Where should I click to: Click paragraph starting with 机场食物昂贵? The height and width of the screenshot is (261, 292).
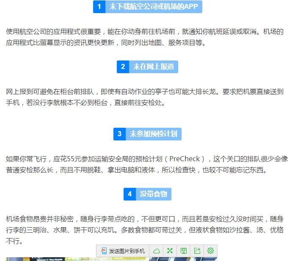pos(144,230)
